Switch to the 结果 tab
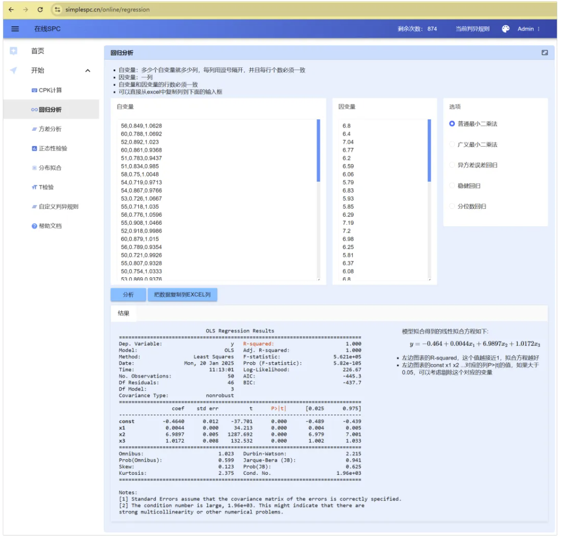The image size is (561, 536). [124, 313]
